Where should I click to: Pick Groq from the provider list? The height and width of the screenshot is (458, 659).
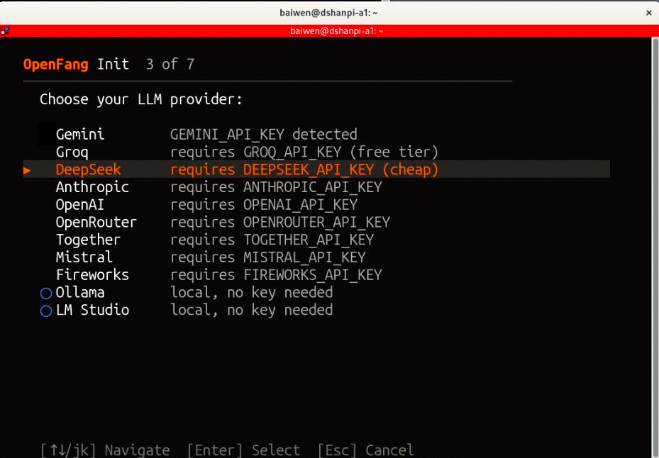(72, 152)
